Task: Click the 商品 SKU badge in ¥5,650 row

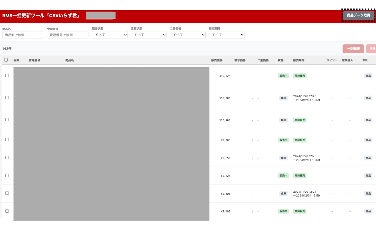Action: 368,158
